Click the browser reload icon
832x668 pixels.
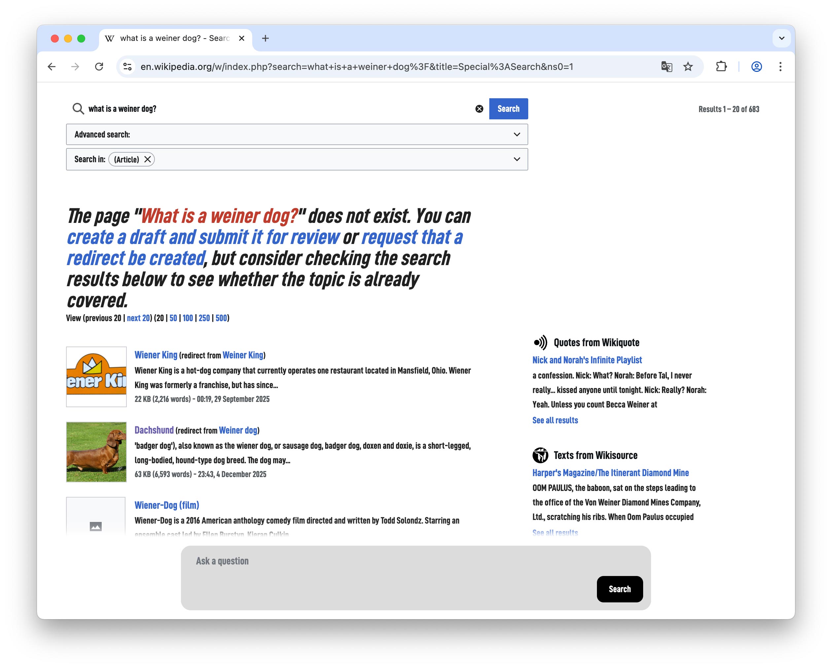pyautogui.click(x=99, y=67)
